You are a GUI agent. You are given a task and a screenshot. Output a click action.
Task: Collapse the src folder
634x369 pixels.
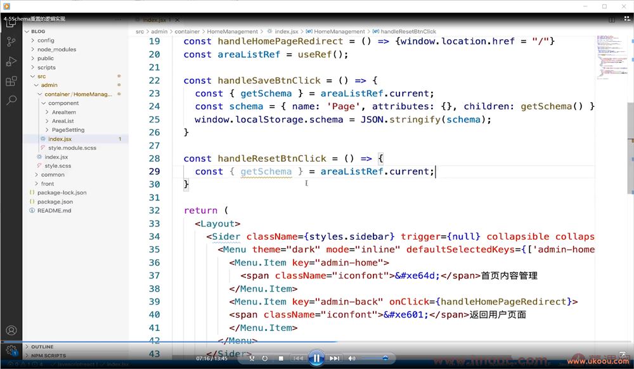(x=41, y=76)
